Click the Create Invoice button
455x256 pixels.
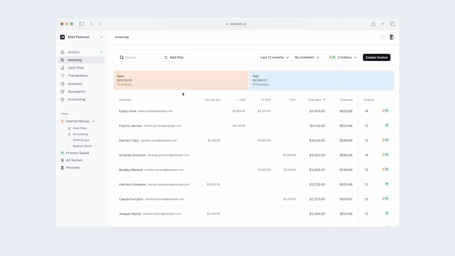(x=376, y=57)
